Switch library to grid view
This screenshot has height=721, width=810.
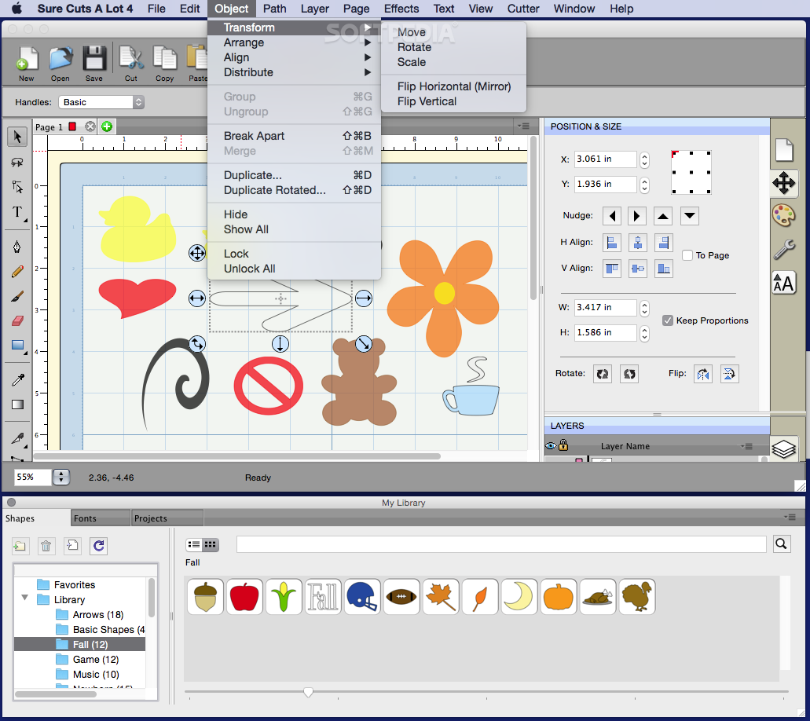tap(211, 543)
